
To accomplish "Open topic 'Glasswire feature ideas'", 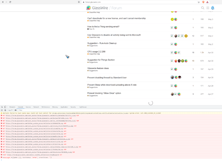I will point(98,68).
